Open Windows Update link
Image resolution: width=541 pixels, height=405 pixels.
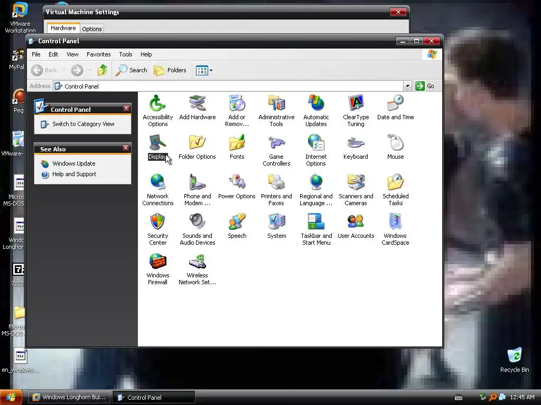click(74, 163)
